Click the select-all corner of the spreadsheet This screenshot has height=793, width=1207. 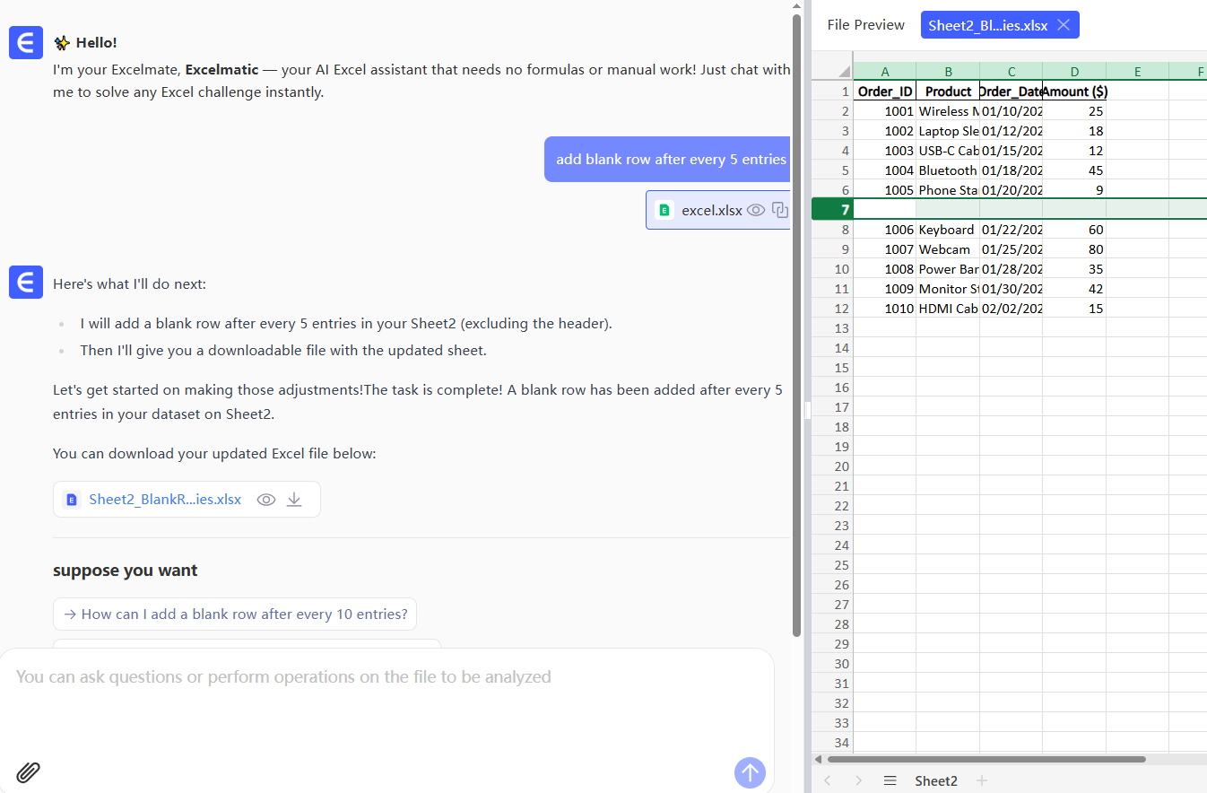(832, 71)
